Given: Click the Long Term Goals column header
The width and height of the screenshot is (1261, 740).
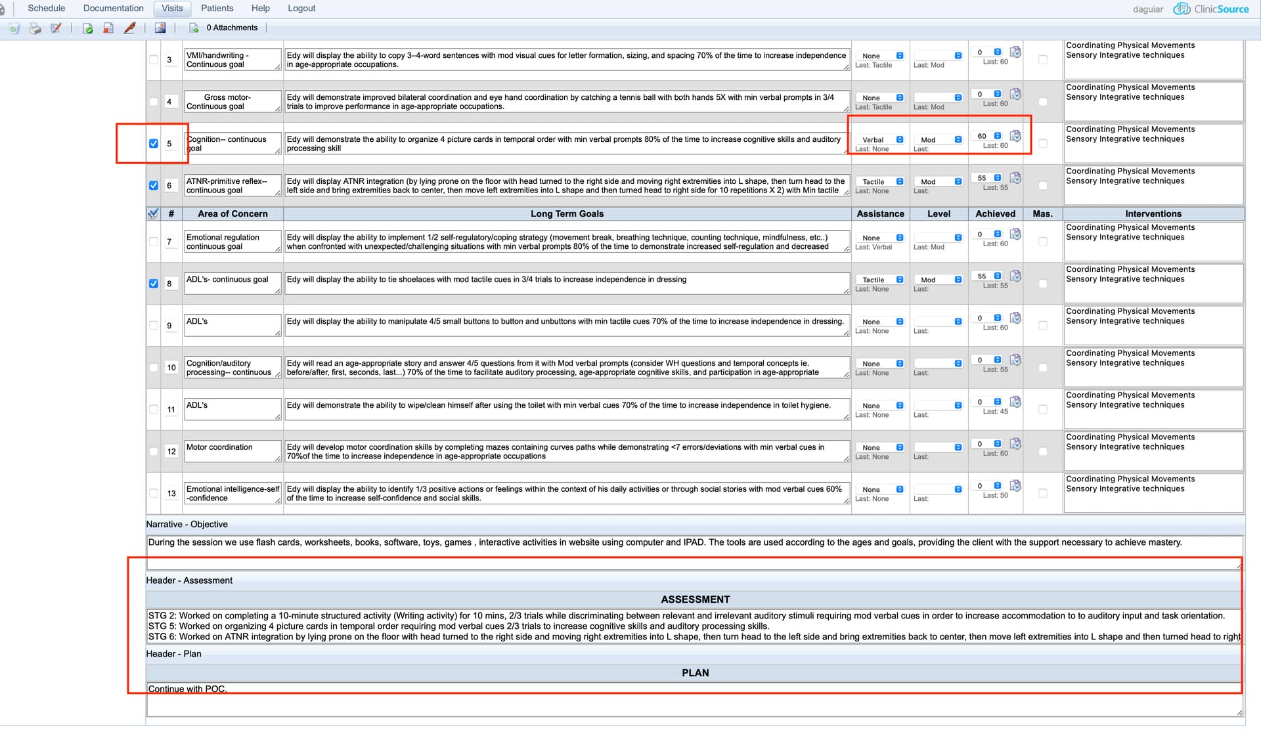Looking at the screenshot, I should 567,213.
